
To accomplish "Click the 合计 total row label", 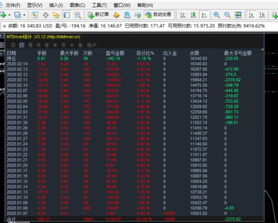I will [11, 219].
